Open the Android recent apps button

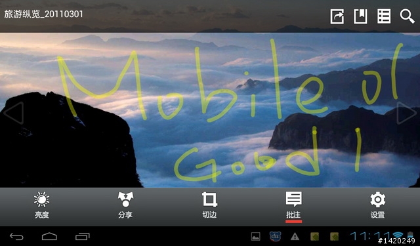click(82, 236)
